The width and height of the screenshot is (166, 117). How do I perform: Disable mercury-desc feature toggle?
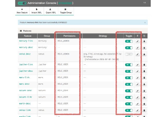pyautogui.click(x=129, y=48)
